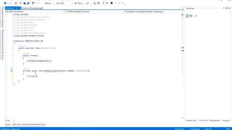Screen dimensions: 232x130
Task: Click the toolbar icon left of the indent icons
Action: click(x=98, y=3)
